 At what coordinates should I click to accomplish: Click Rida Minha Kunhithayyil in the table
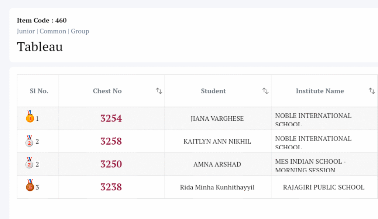(217, 187)
